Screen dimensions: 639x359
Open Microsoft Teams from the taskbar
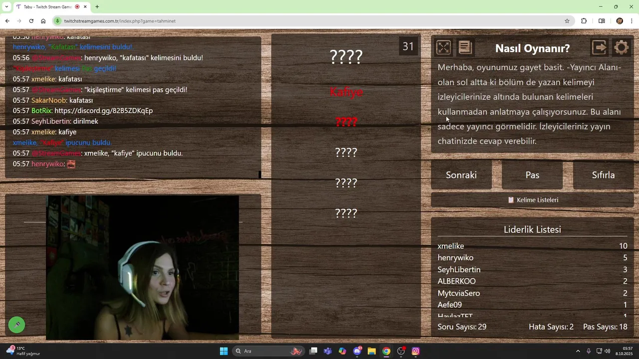point(328,351)
